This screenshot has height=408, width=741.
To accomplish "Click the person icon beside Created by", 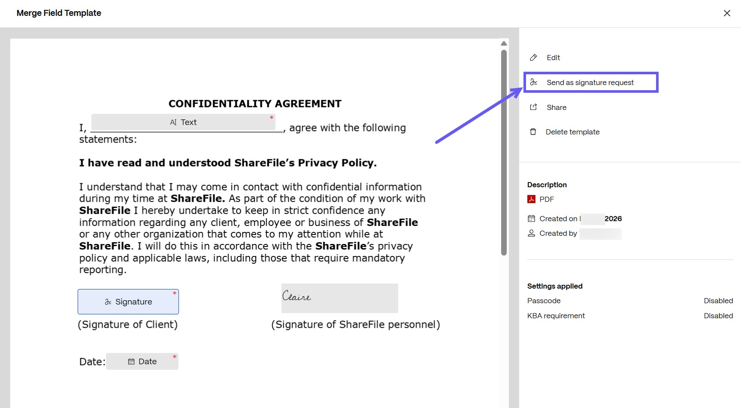I will pos(531,233).
